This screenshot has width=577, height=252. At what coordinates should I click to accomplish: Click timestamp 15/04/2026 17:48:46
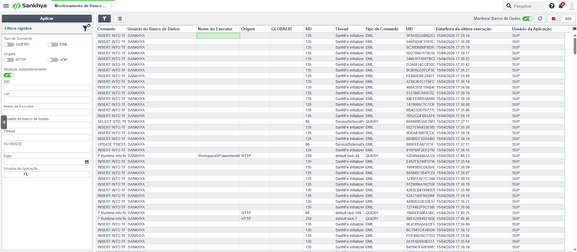[453, 219]
